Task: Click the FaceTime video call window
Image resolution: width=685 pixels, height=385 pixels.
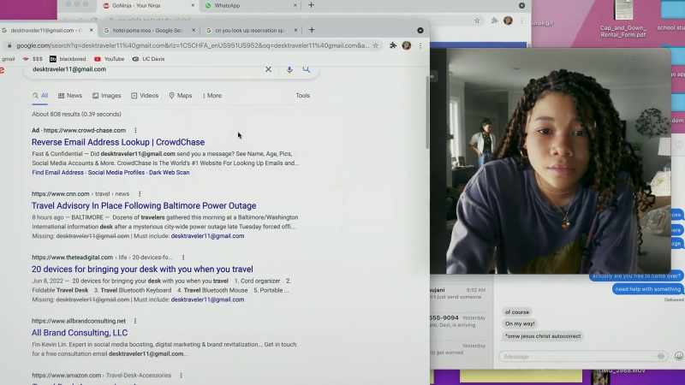Action: click(x=551, y=161)
